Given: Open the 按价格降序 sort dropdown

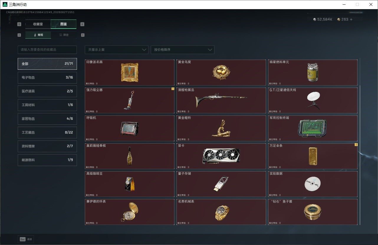Looking at the screenshot, I should click(183, 50).
